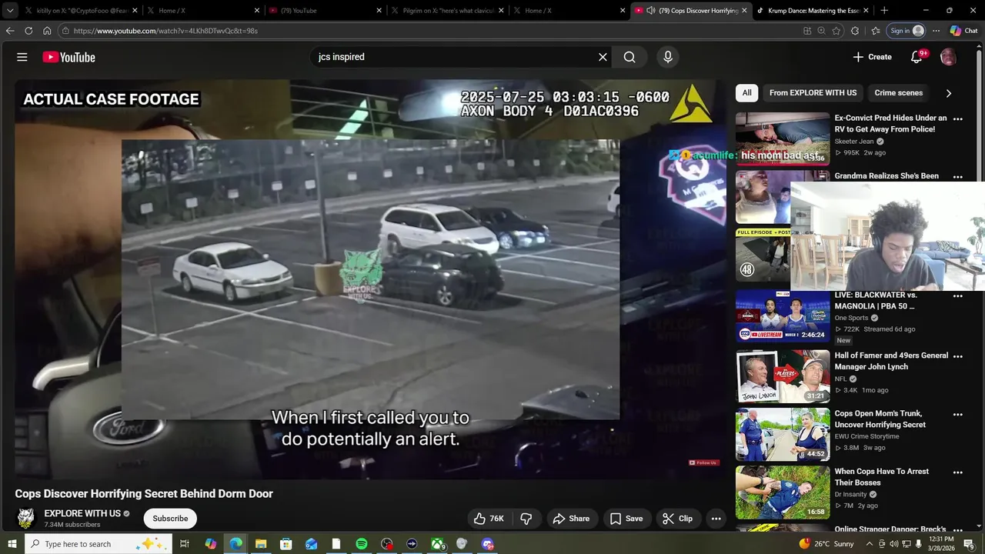Open YouTube notifications bell

click(x=916, y=57)
